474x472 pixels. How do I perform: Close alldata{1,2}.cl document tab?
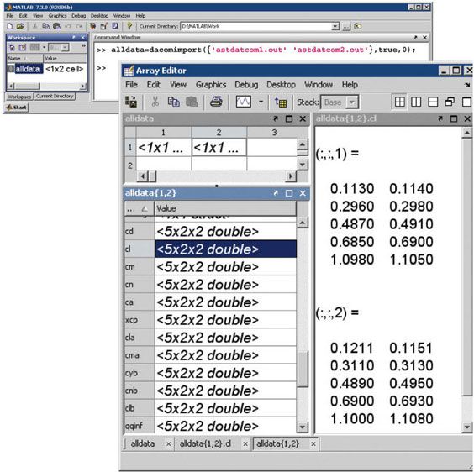point(245,444)
